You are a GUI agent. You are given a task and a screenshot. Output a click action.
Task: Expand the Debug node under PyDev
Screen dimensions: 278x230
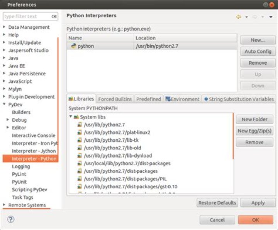pos(8,120)
